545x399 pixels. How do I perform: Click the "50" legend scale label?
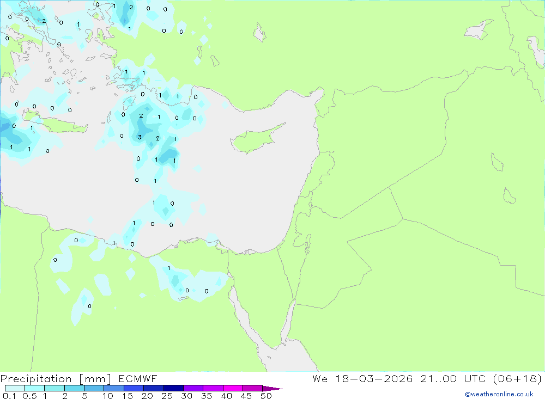267,396
